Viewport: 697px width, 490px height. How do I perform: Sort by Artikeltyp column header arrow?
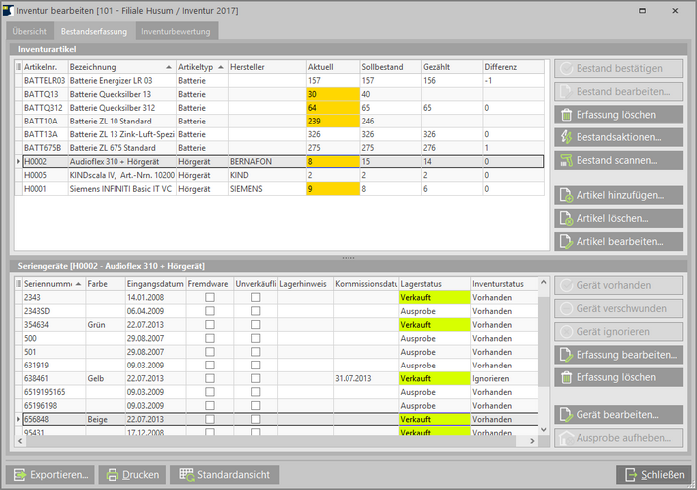(219, 66)
